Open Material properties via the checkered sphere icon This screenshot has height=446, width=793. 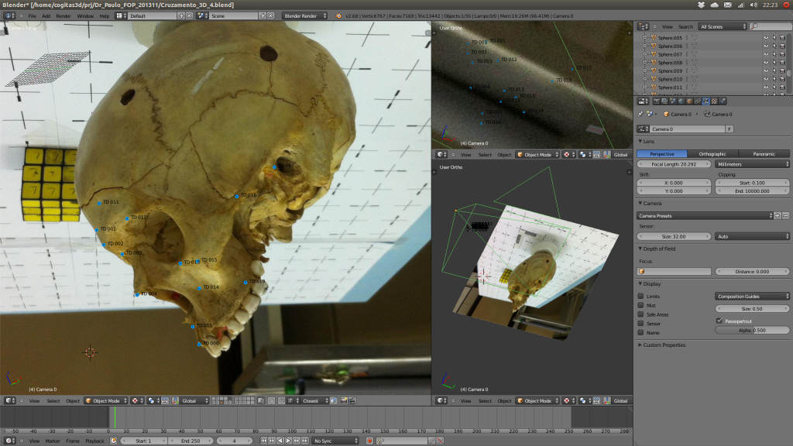(714, 101)
